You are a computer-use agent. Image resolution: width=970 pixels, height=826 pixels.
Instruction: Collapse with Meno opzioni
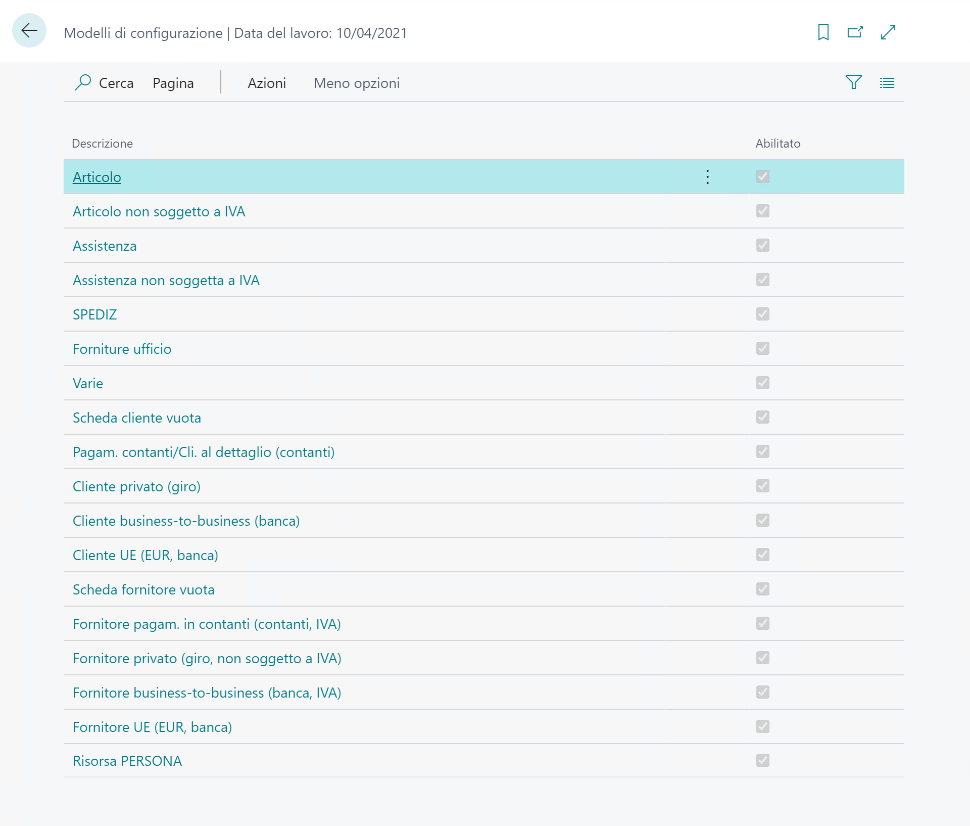tap(356, 83)
